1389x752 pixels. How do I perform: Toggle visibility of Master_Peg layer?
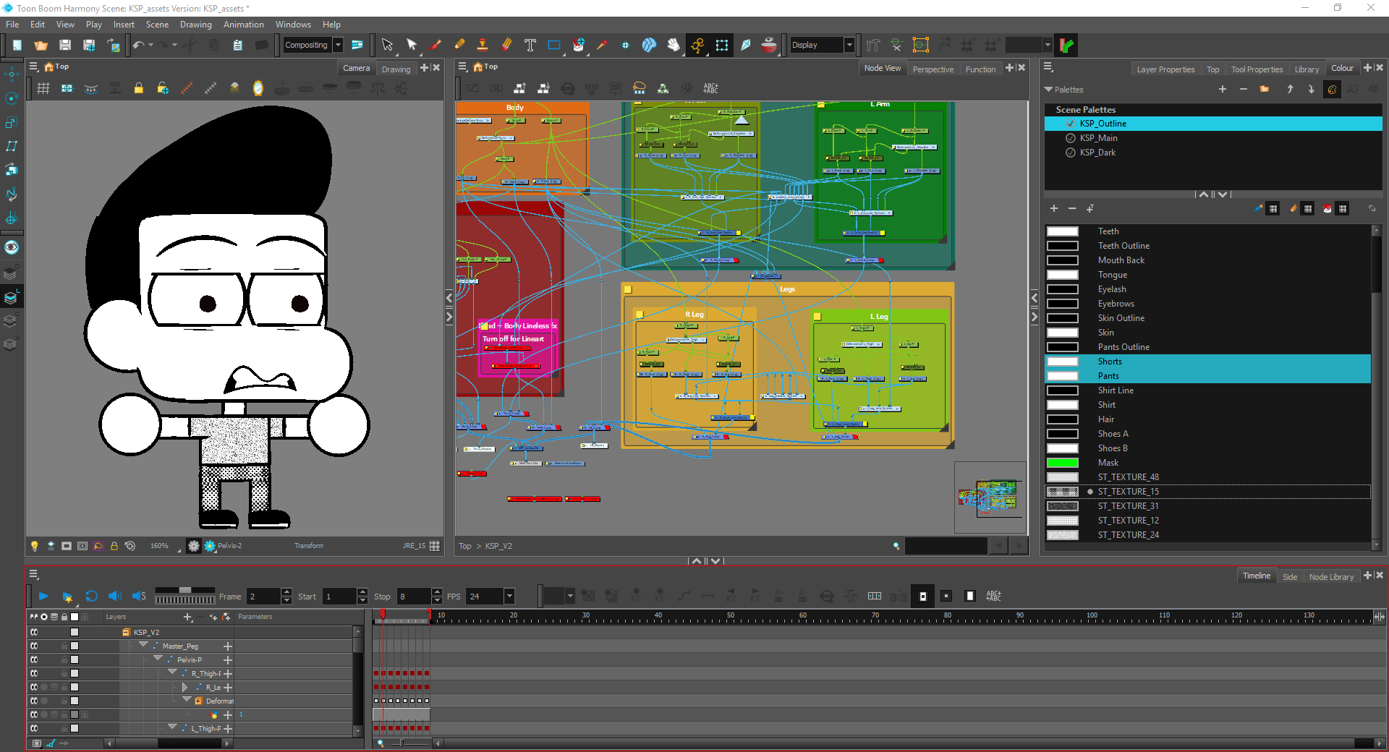(x=34, y=646)
